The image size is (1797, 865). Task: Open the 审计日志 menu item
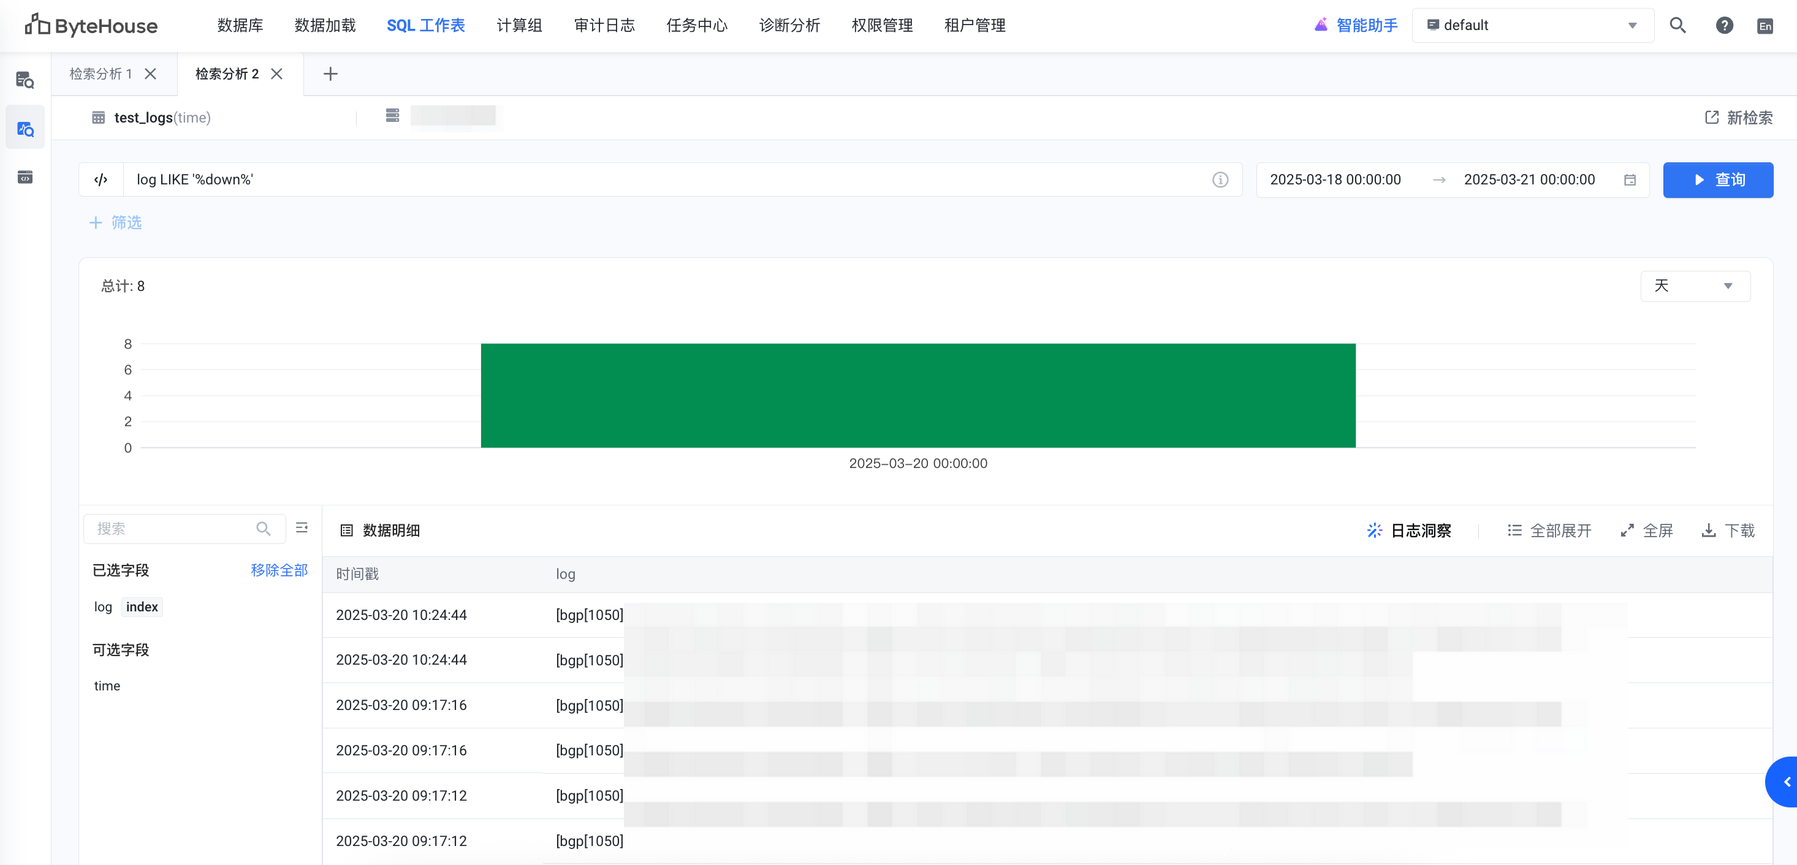604,26
